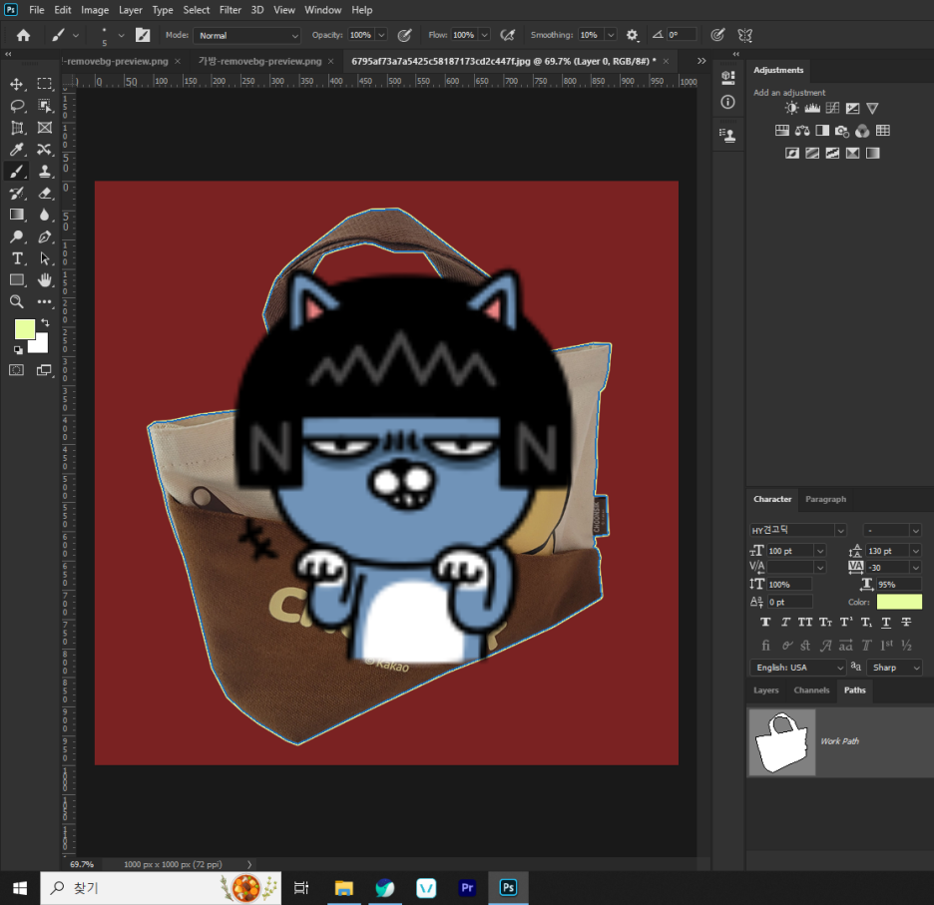This screenshot has width=934, height=905.
Task: Add Photo Filter adjustment
Action: click(841, 131)
